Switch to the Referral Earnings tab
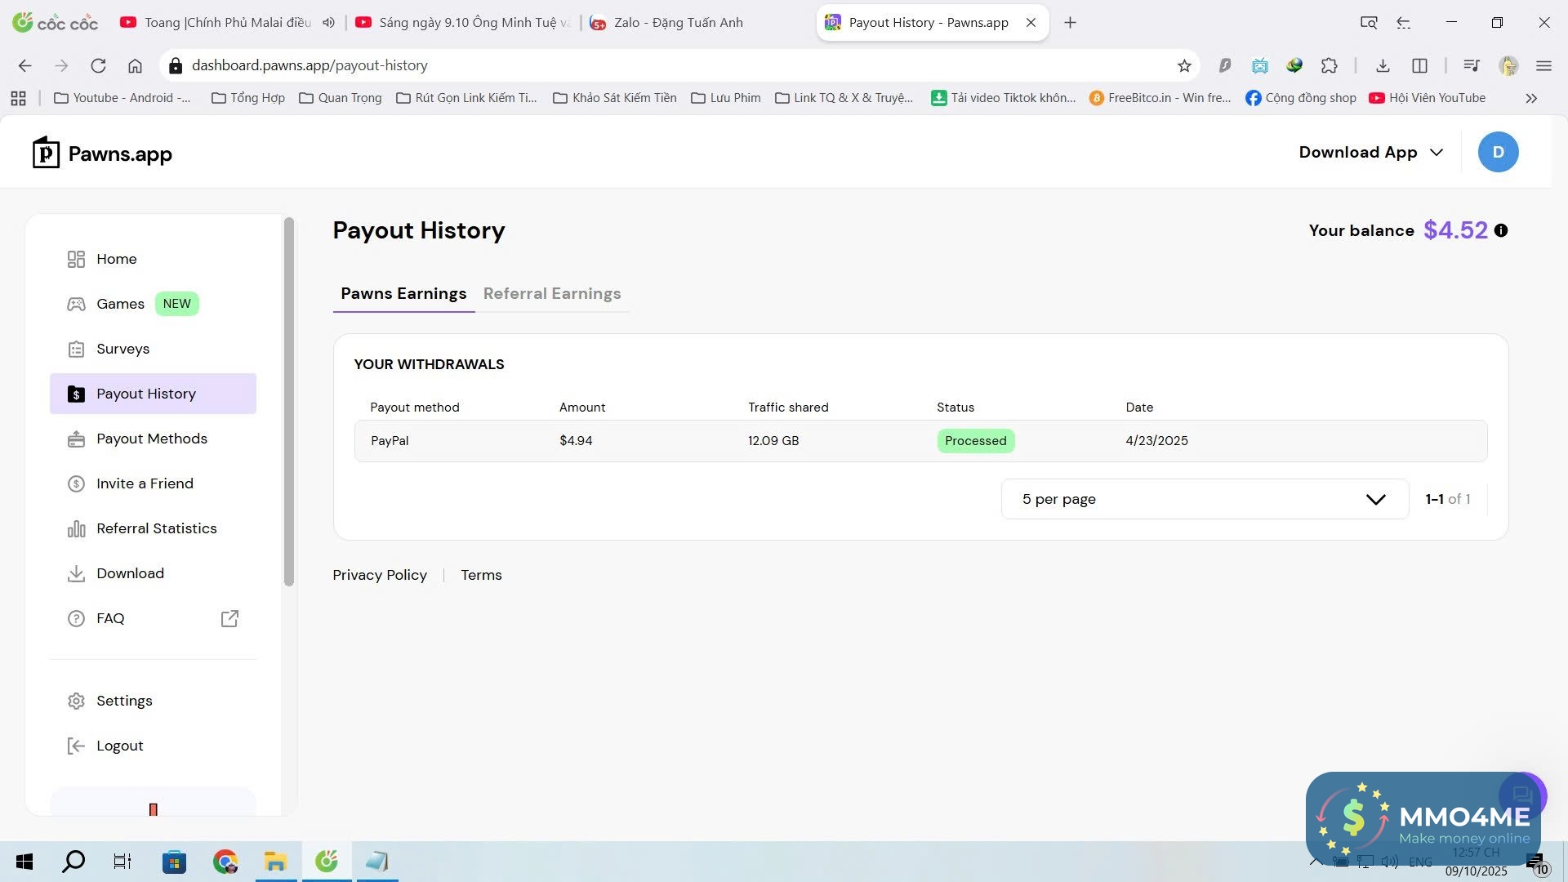The image size is (1568, 882). click(552, 293)
